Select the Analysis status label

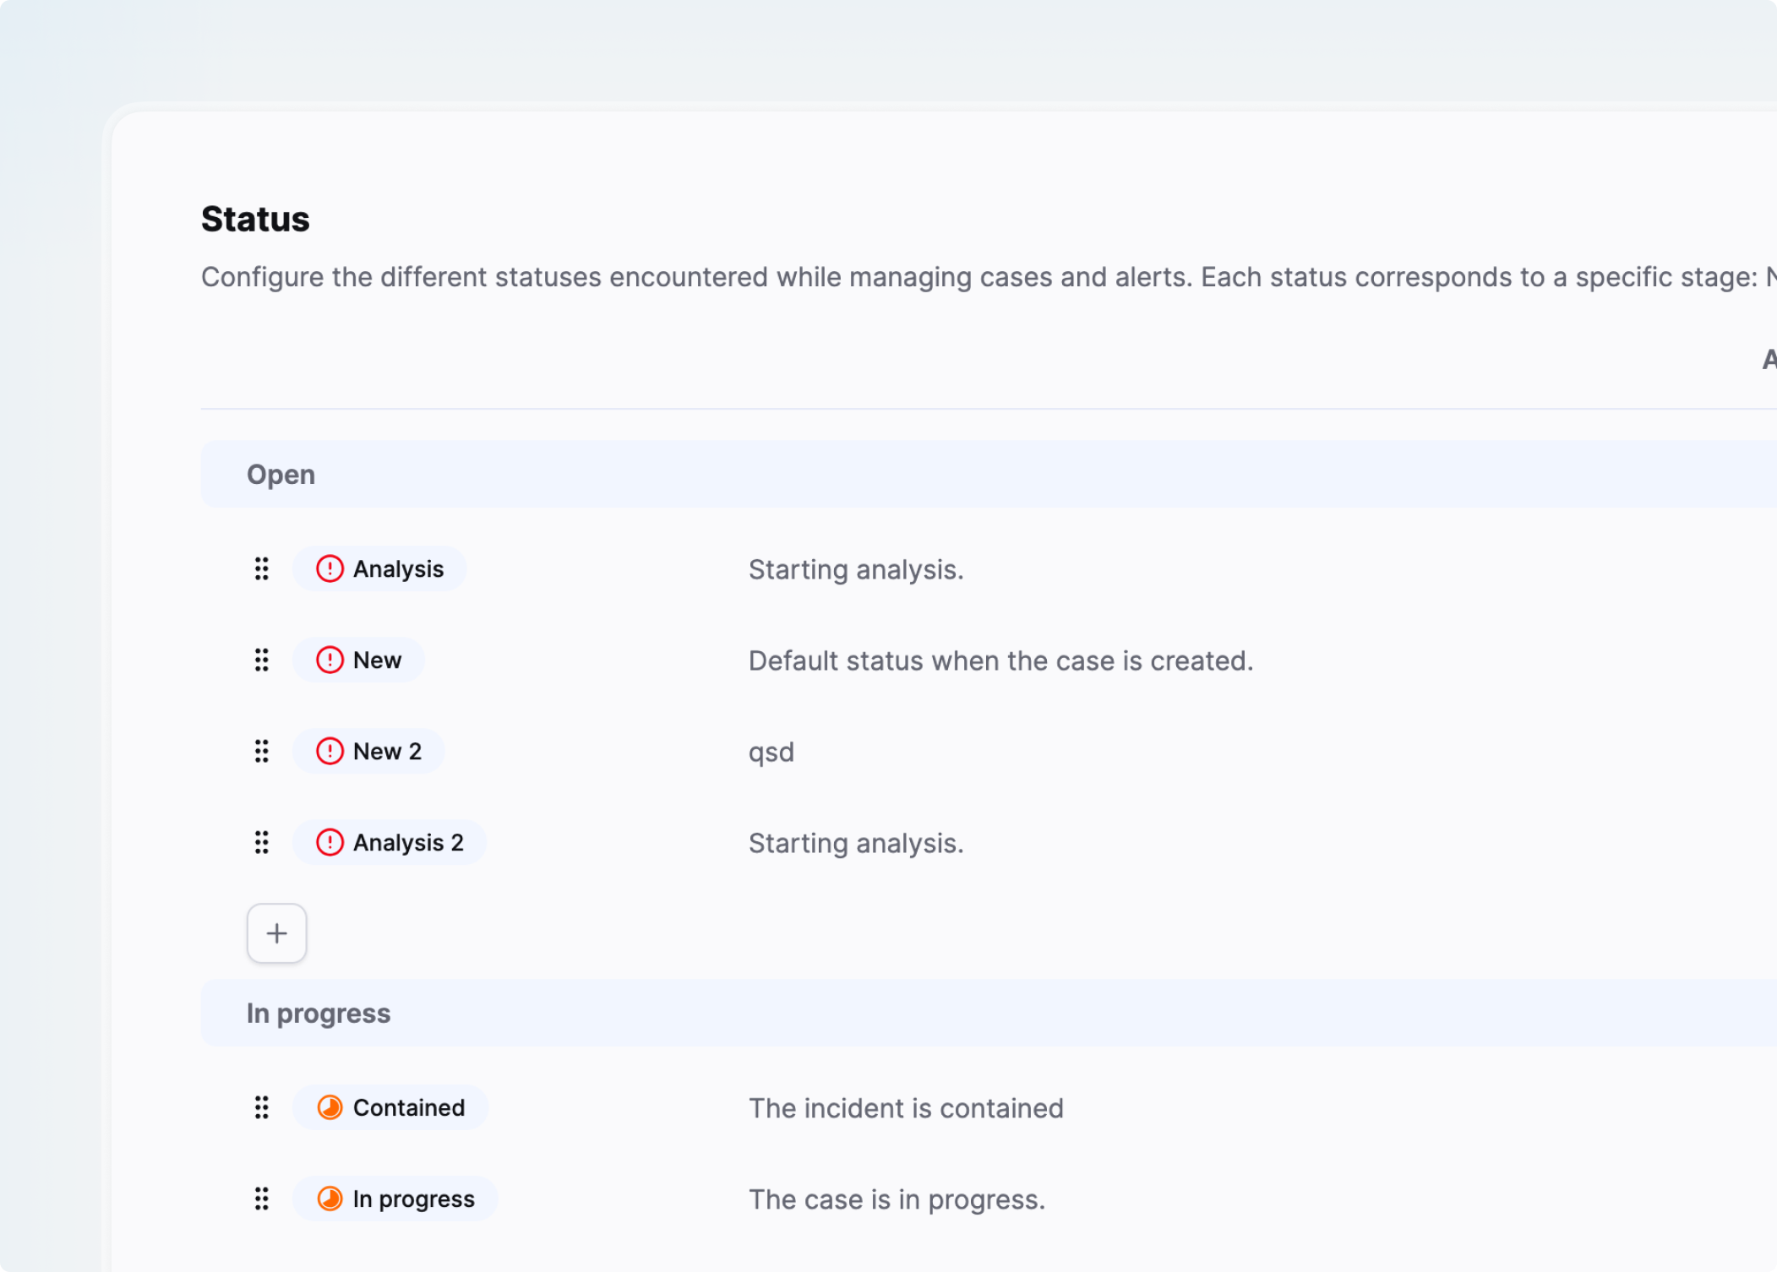[398, 570]
